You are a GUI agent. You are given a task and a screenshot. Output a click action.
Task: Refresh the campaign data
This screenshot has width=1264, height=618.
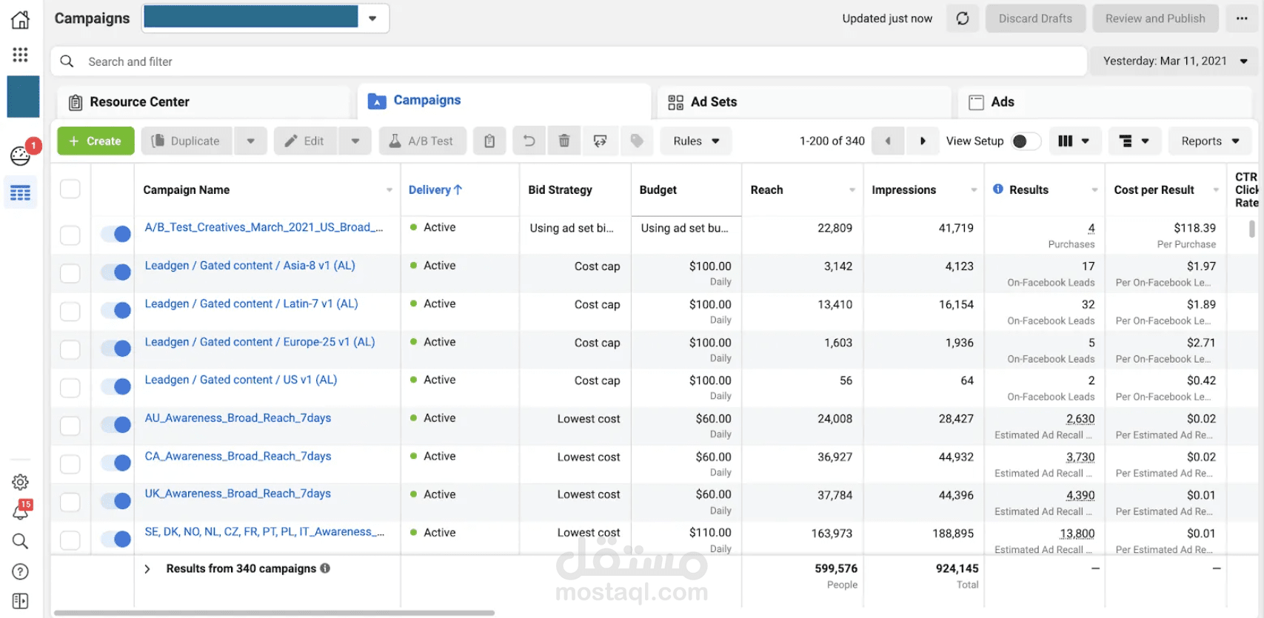click(x=963, y=19)
